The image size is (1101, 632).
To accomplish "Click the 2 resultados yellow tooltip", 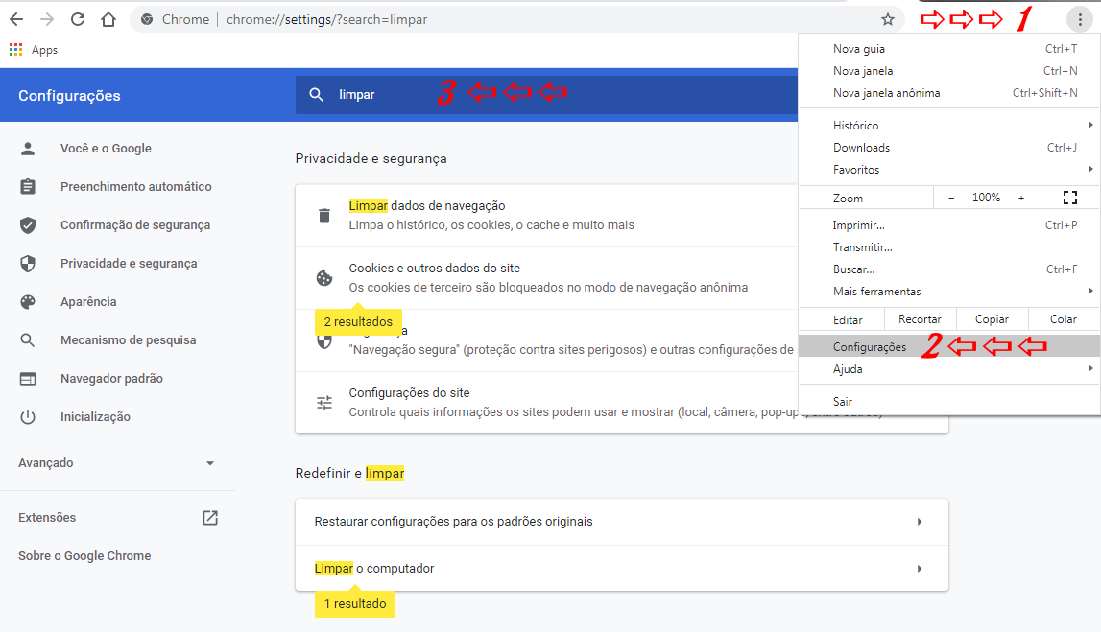I will click(358, 322).
